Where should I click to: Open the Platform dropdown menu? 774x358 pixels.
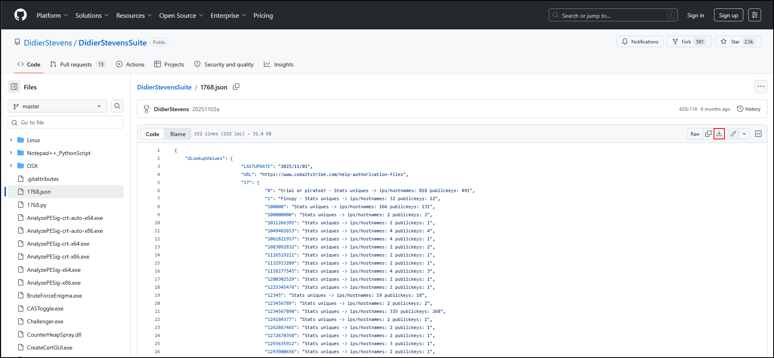click(52, 15)
